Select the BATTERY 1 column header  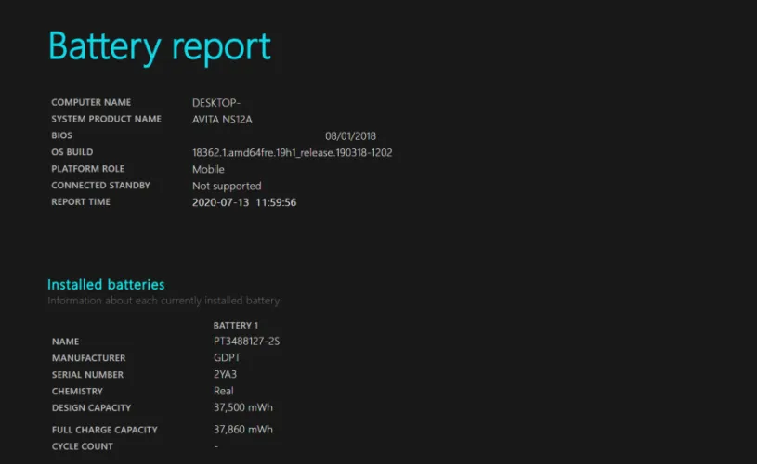click(235, 326)
